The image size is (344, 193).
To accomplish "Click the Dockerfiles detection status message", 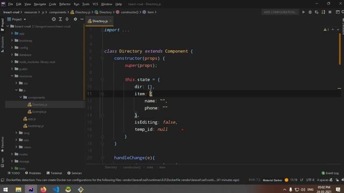I will [x=123, y=180].
